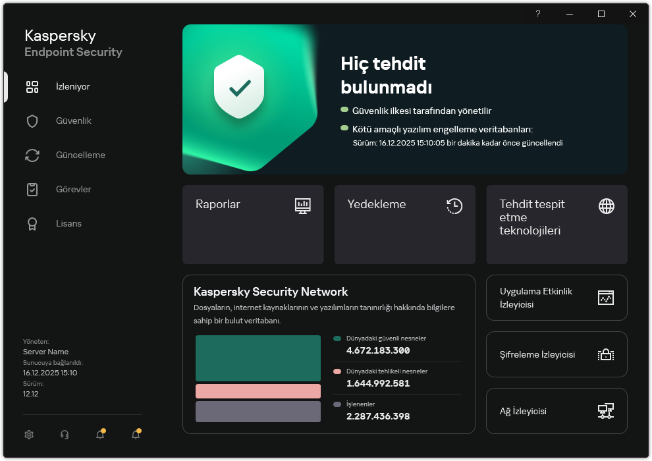Open the settings gear at bottom left
Image resolution: width=652 pixels, height=461 pixels.
pos(29,435)
